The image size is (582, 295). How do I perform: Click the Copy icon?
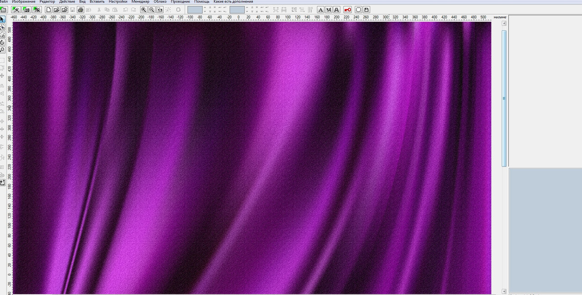107,10
